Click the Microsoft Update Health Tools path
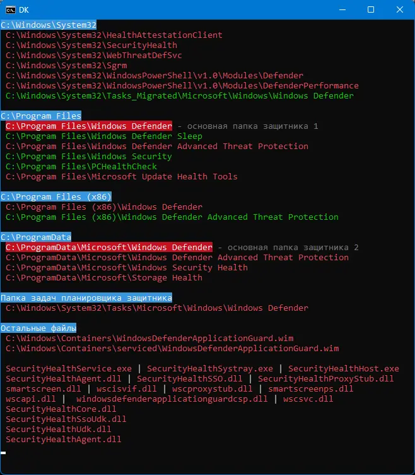 tap(122, 177)
